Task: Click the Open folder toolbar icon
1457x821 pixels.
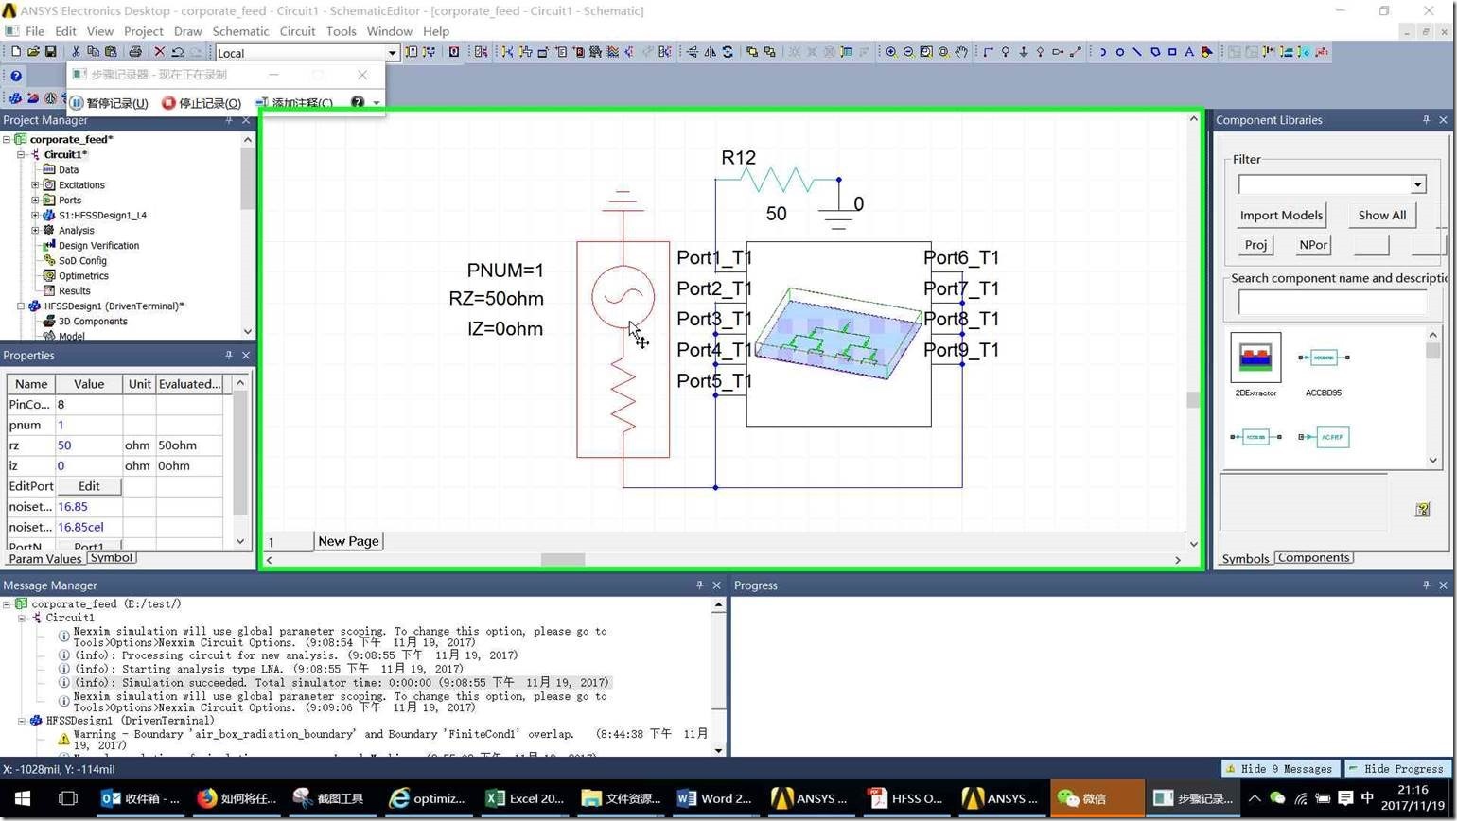Action: point(33,52)
